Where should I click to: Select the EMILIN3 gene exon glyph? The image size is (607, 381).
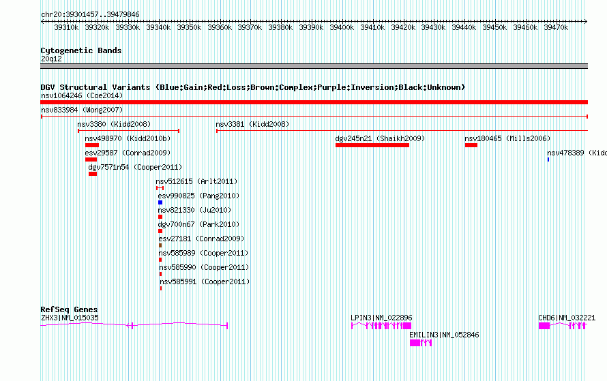click(x=421, y=343)
